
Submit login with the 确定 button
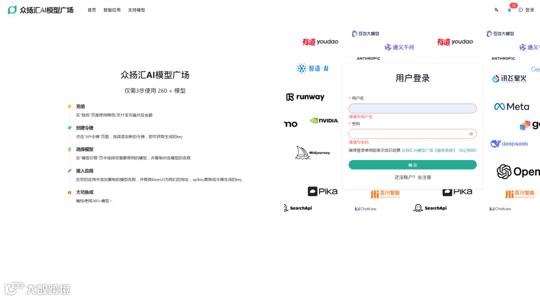(412, 165)
